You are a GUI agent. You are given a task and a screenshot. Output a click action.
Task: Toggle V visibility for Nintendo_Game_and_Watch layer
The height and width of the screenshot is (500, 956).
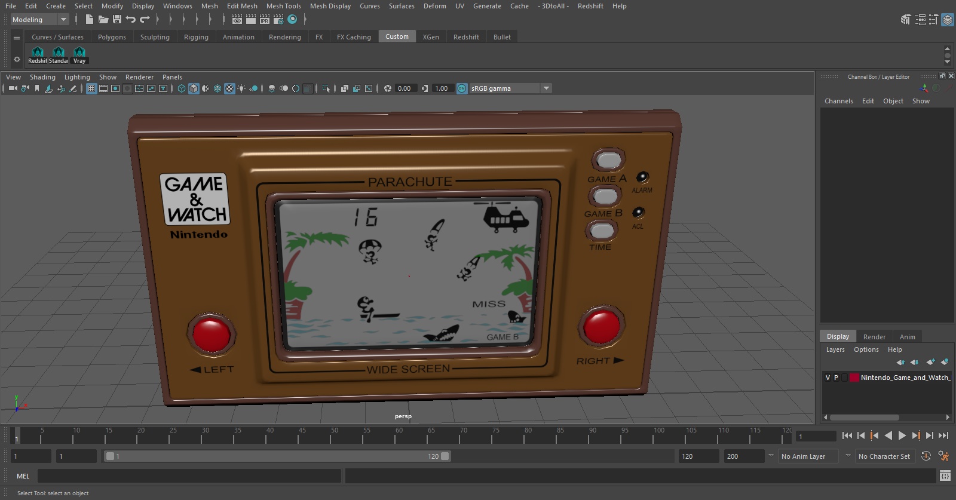pyautogui.click(x=828, y=378)
